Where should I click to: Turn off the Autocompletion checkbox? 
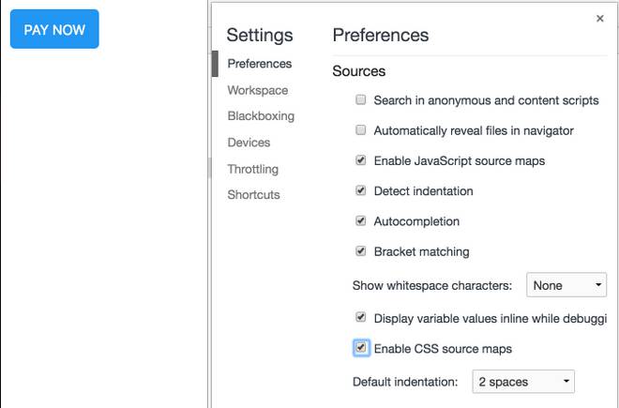pos(360,221)
